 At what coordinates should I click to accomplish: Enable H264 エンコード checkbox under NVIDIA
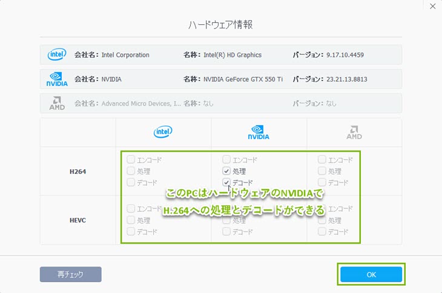coord(226,160)
